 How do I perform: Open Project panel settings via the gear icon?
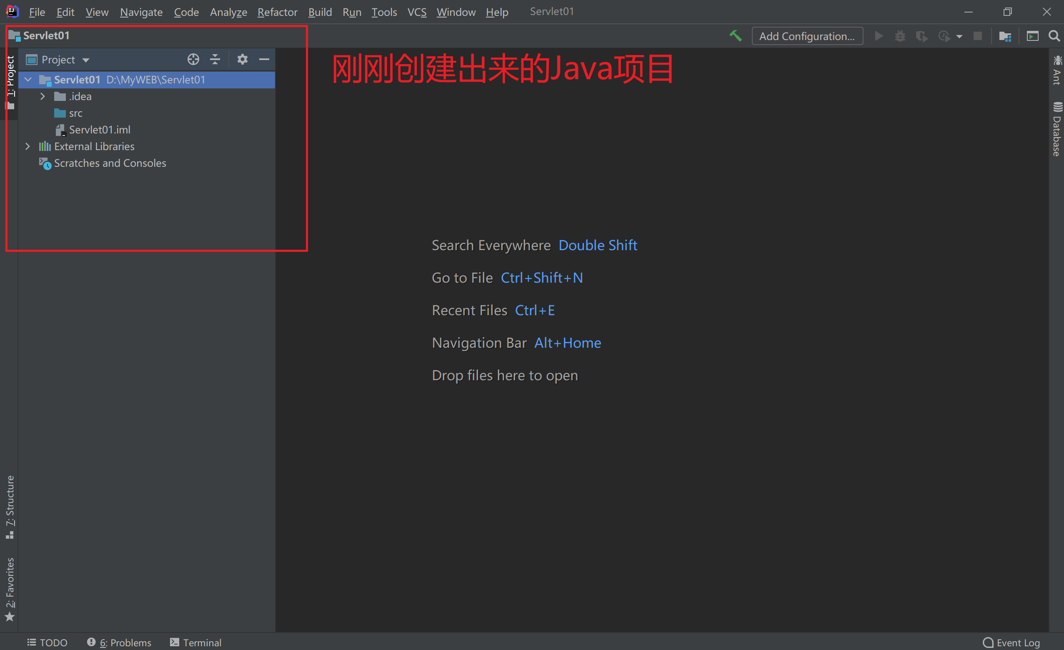pyautogui.click(x=242, y=59)
